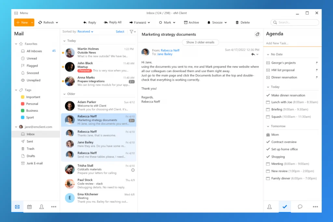Change the Sorted by Received option
This screenshot has width=333, height=222.
pos(85,32)
